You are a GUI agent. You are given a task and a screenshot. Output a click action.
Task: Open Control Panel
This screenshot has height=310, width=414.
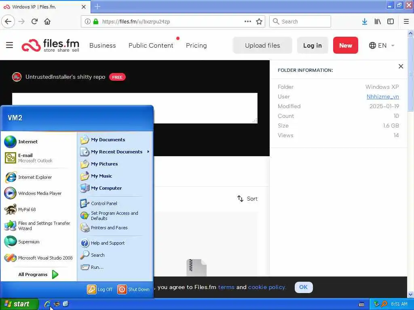(99, 203)
